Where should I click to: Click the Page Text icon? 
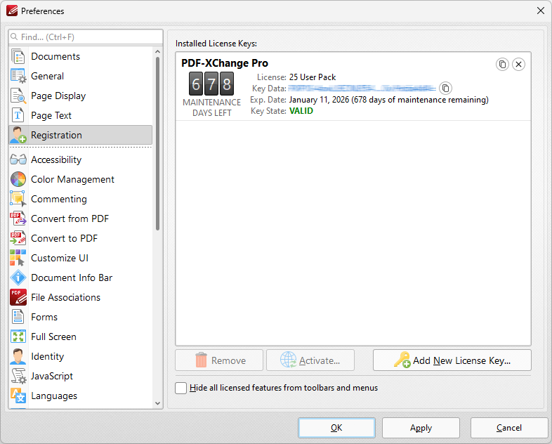point(18,115)
